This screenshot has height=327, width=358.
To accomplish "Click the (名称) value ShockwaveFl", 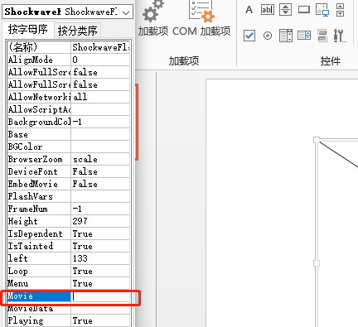I will click(x=100, y=47).
